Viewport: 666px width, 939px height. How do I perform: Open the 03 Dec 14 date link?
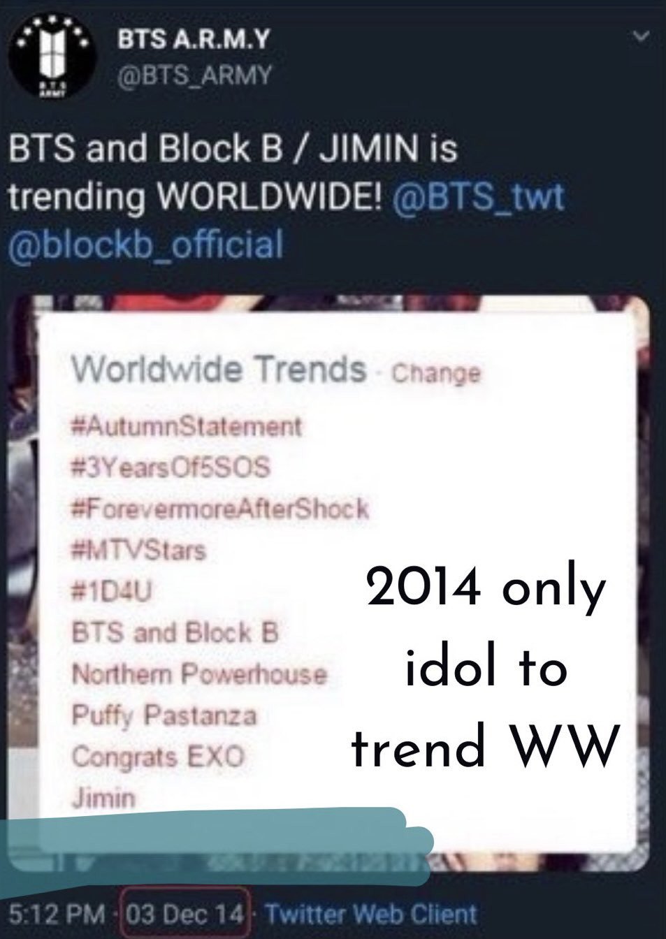[185, 914]
